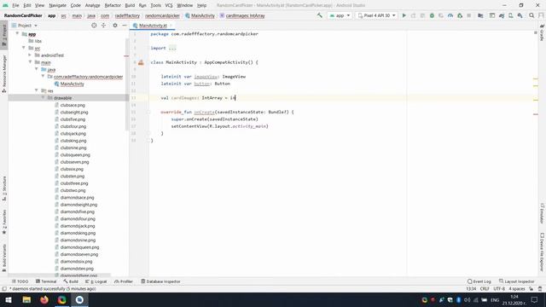Open the Project view selector dropdown

point(25,26)
